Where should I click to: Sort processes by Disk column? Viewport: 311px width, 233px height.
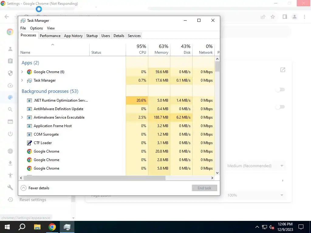coord(182,49)
